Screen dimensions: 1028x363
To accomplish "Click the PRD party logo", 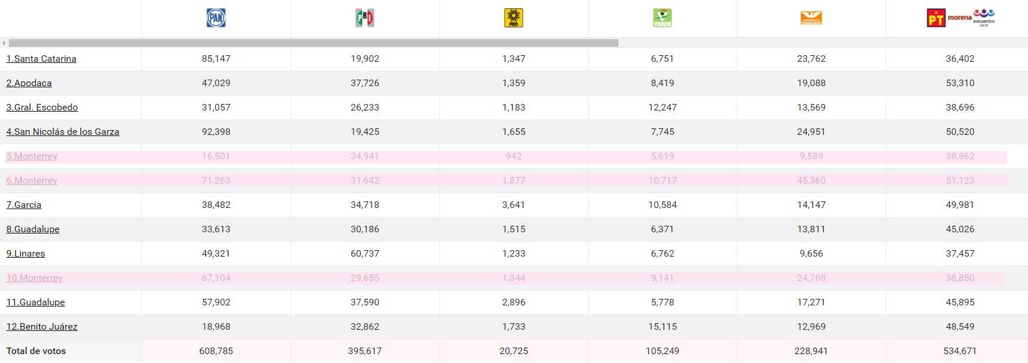I will [x=514, y=18].
